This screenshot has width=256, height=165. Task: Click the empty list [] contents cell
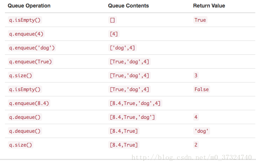click(x=112, y=20)
